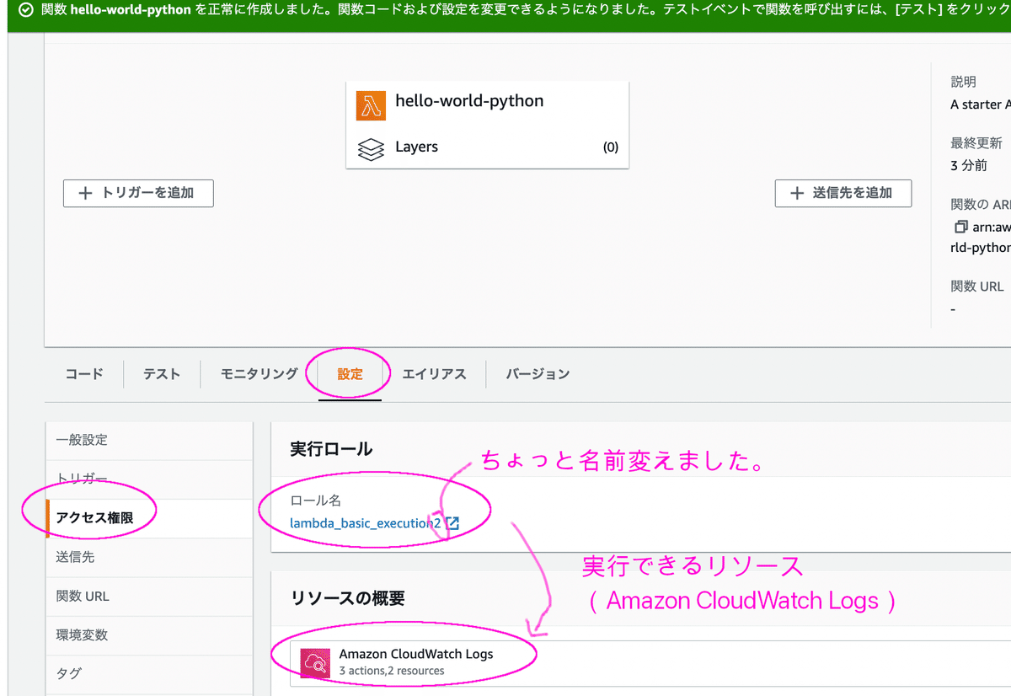
Task: Switch to the コード tab
Action: [84, 373]
